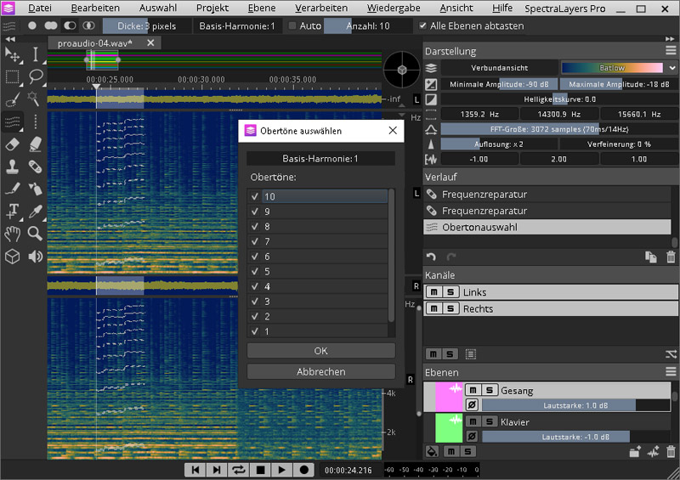Open the Darstellung panel options menu
Viewport: 680px width, 480px height.
pos(671,51)
